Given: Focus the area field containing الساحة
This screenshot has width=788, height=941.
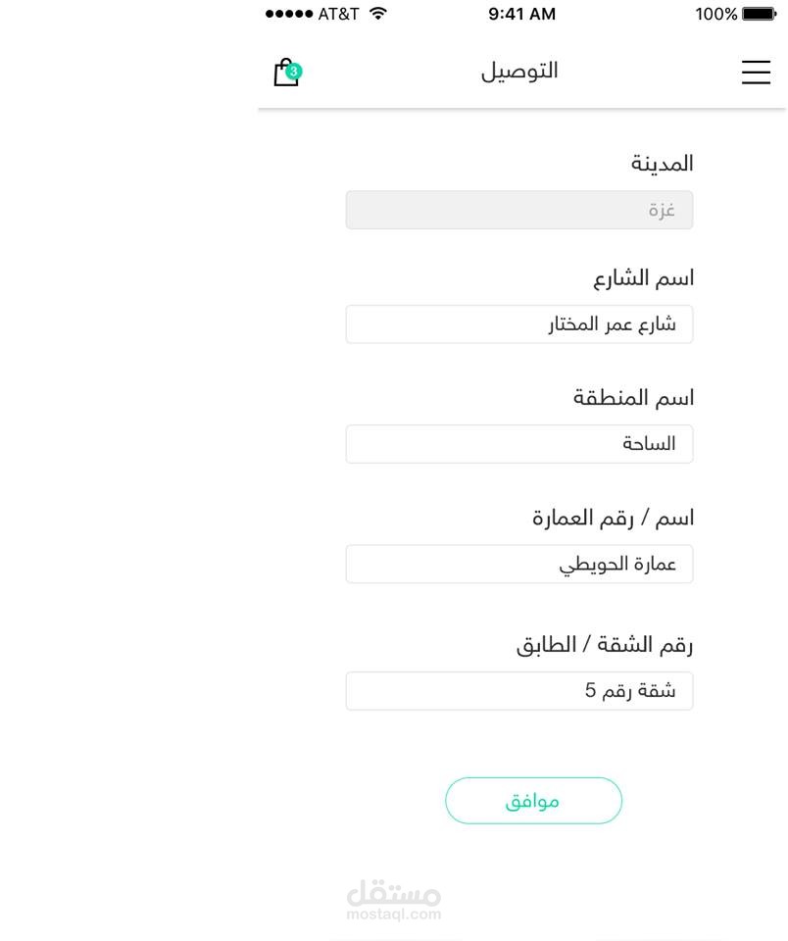Looking at the screenshot, I should 518,444.
